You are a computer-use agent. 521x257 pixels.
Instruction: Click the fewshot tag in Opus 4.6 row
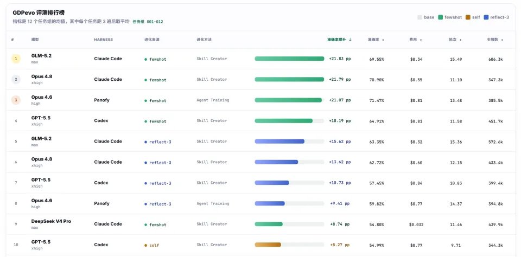155,101
